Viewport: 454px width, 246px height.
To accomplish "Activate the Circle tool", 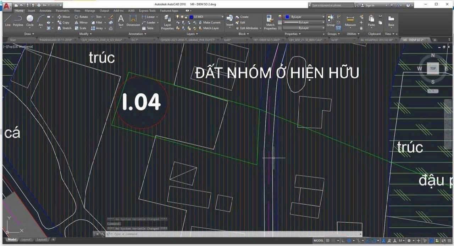I will pos(30,22).
